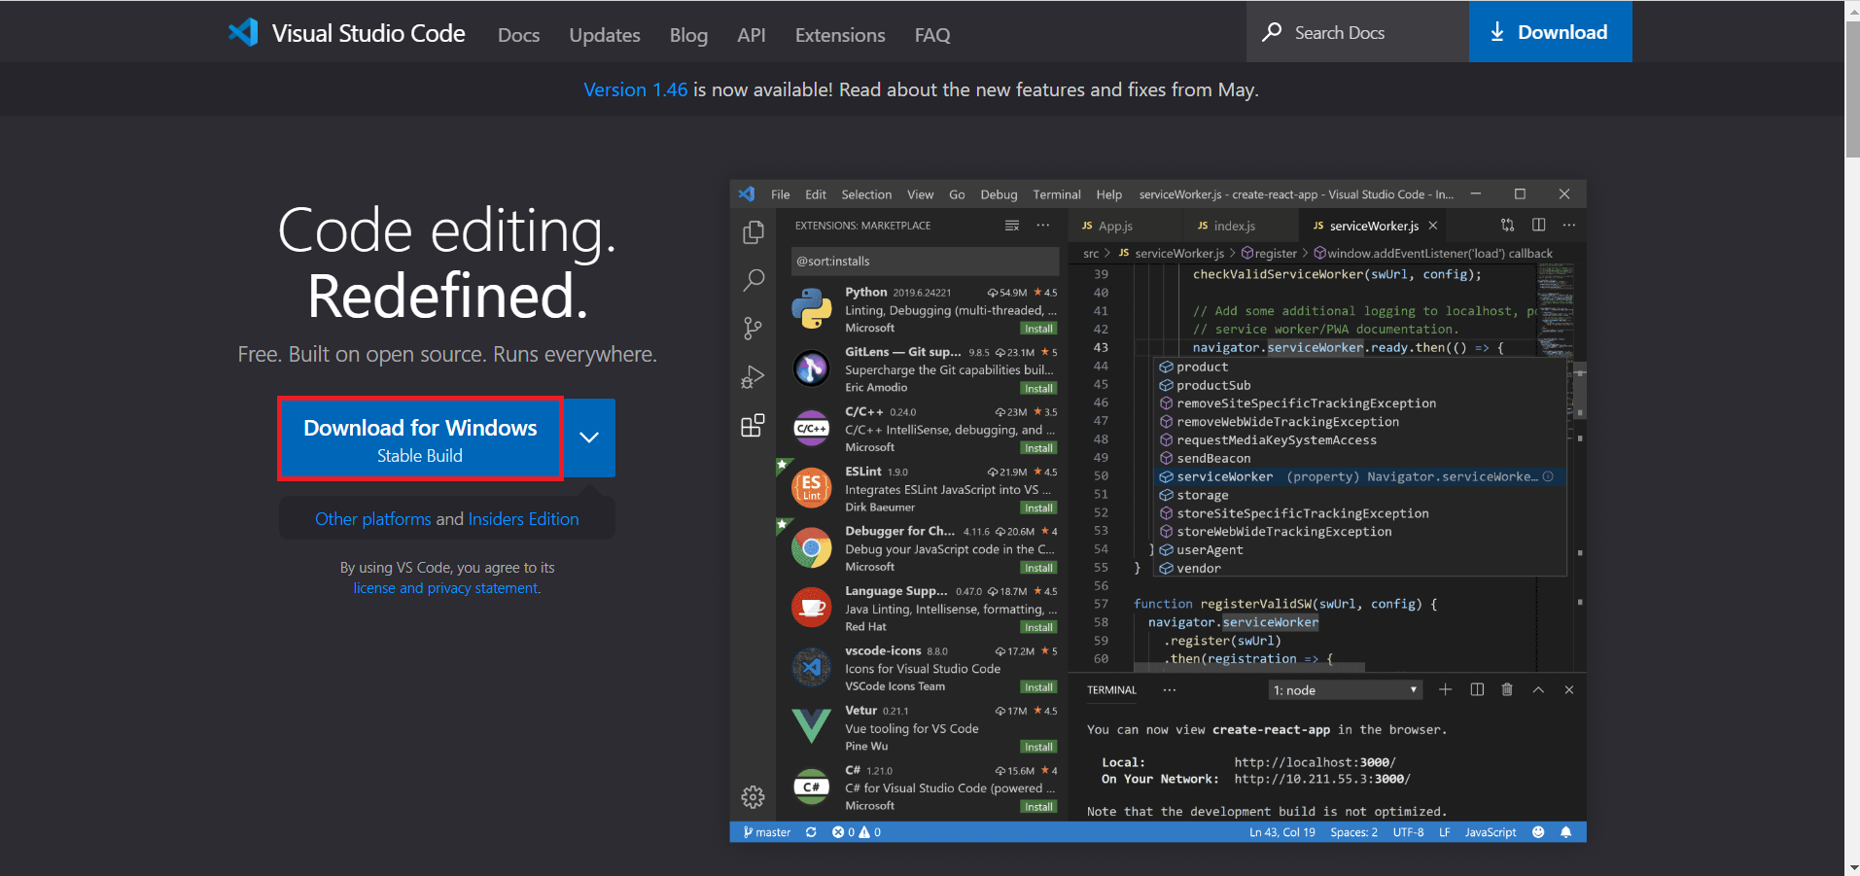Click the Manage gear icon in activity bar
This screenshot has height=876, width=1860.
[753, 797]
